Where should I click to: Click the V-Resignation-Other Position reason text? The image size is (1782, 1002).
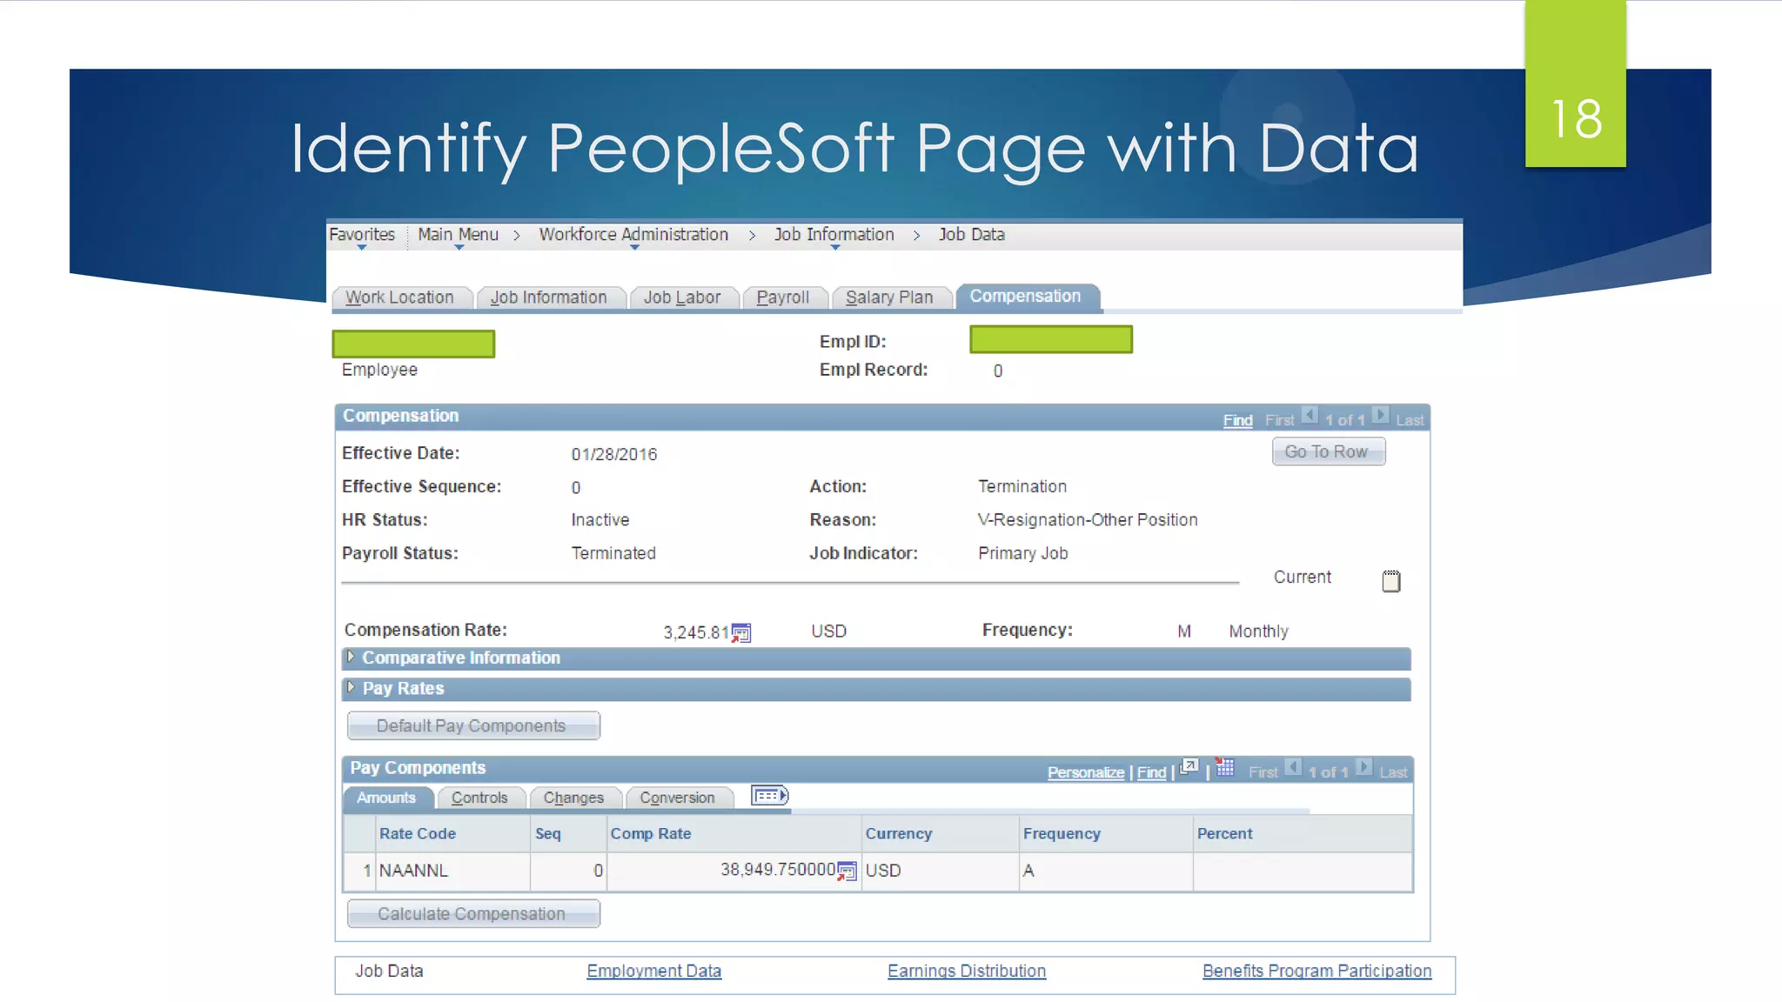(x=1088, y=520)
